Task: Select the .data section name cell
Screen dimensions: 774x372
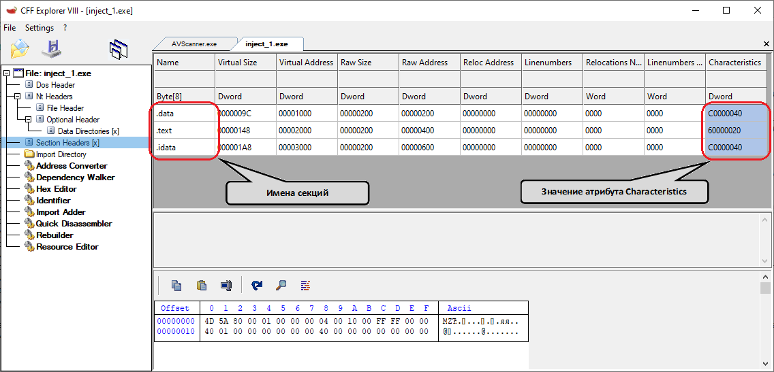Action: 184,114
